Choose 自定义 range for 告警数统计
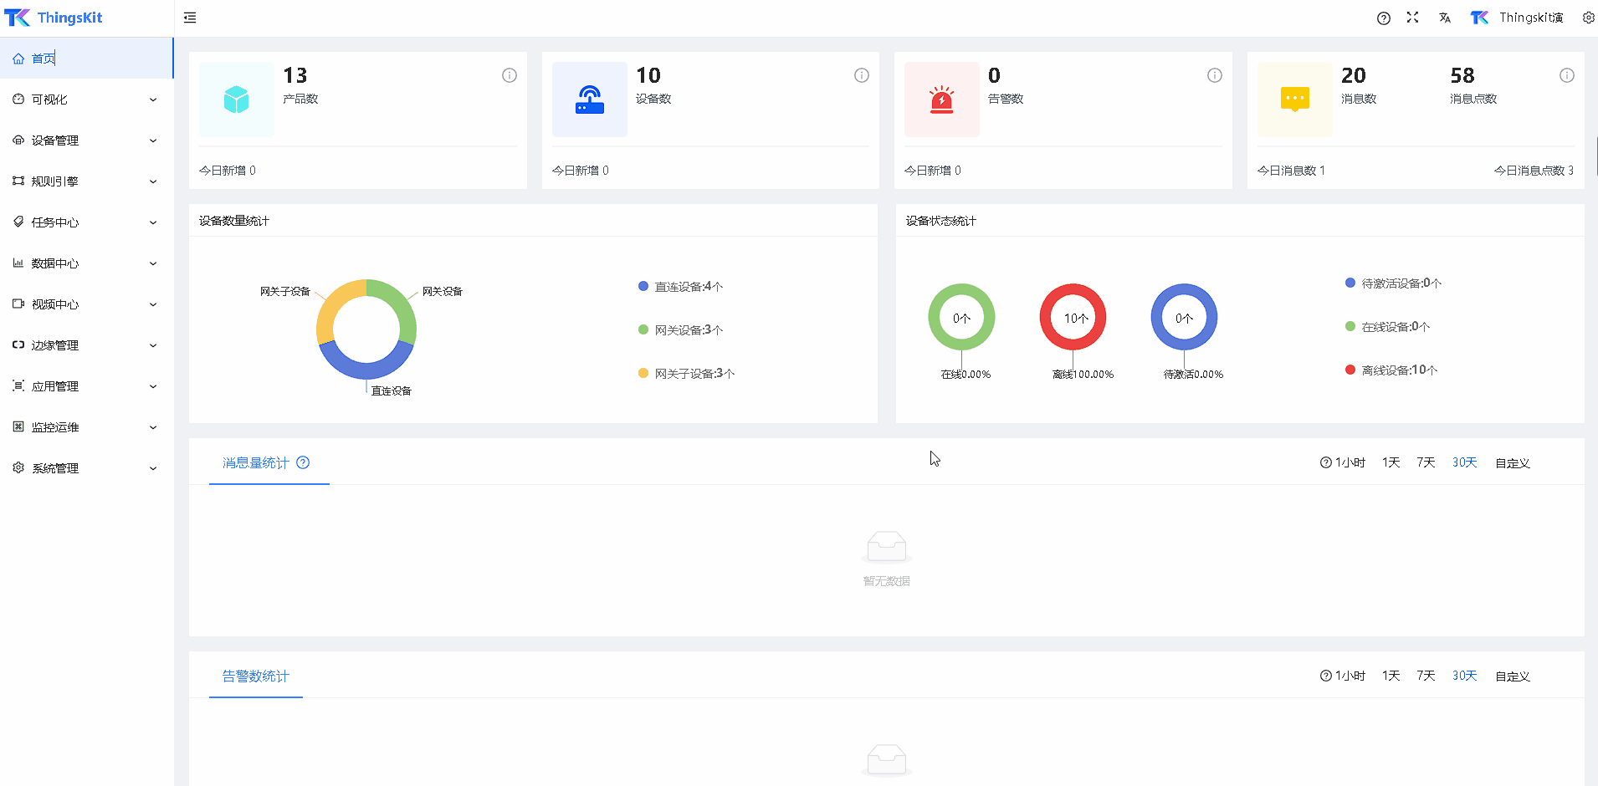The height and width of the screenshot is (786, 1598). coord(1513,676)
